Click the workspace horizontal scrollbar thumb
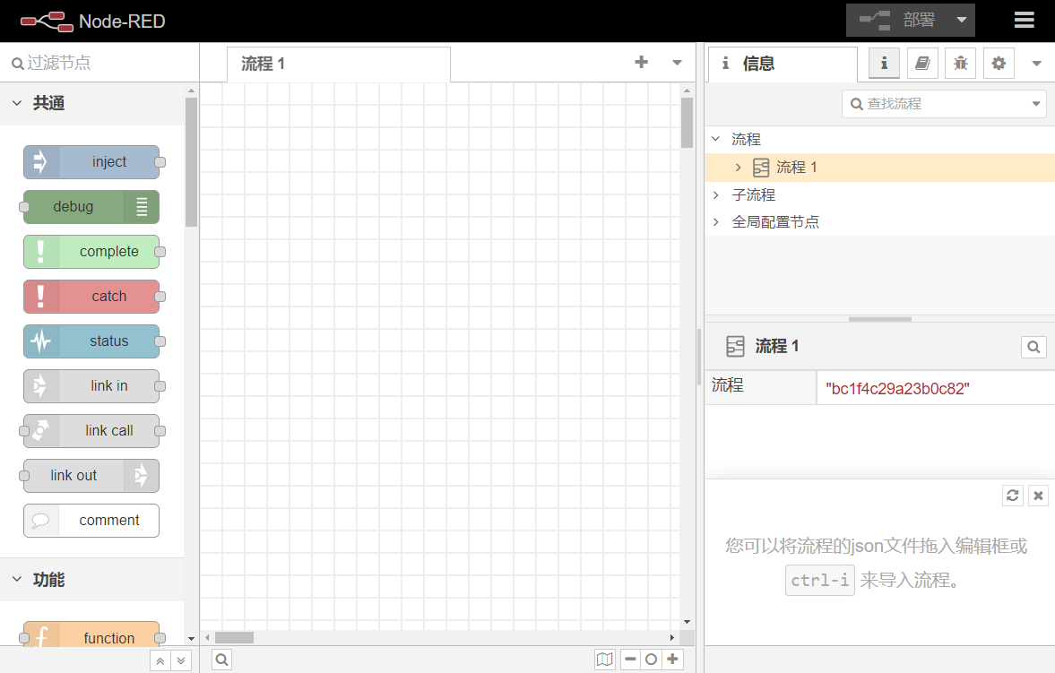This screenshot has height=673, width=1055. point(234,637)
